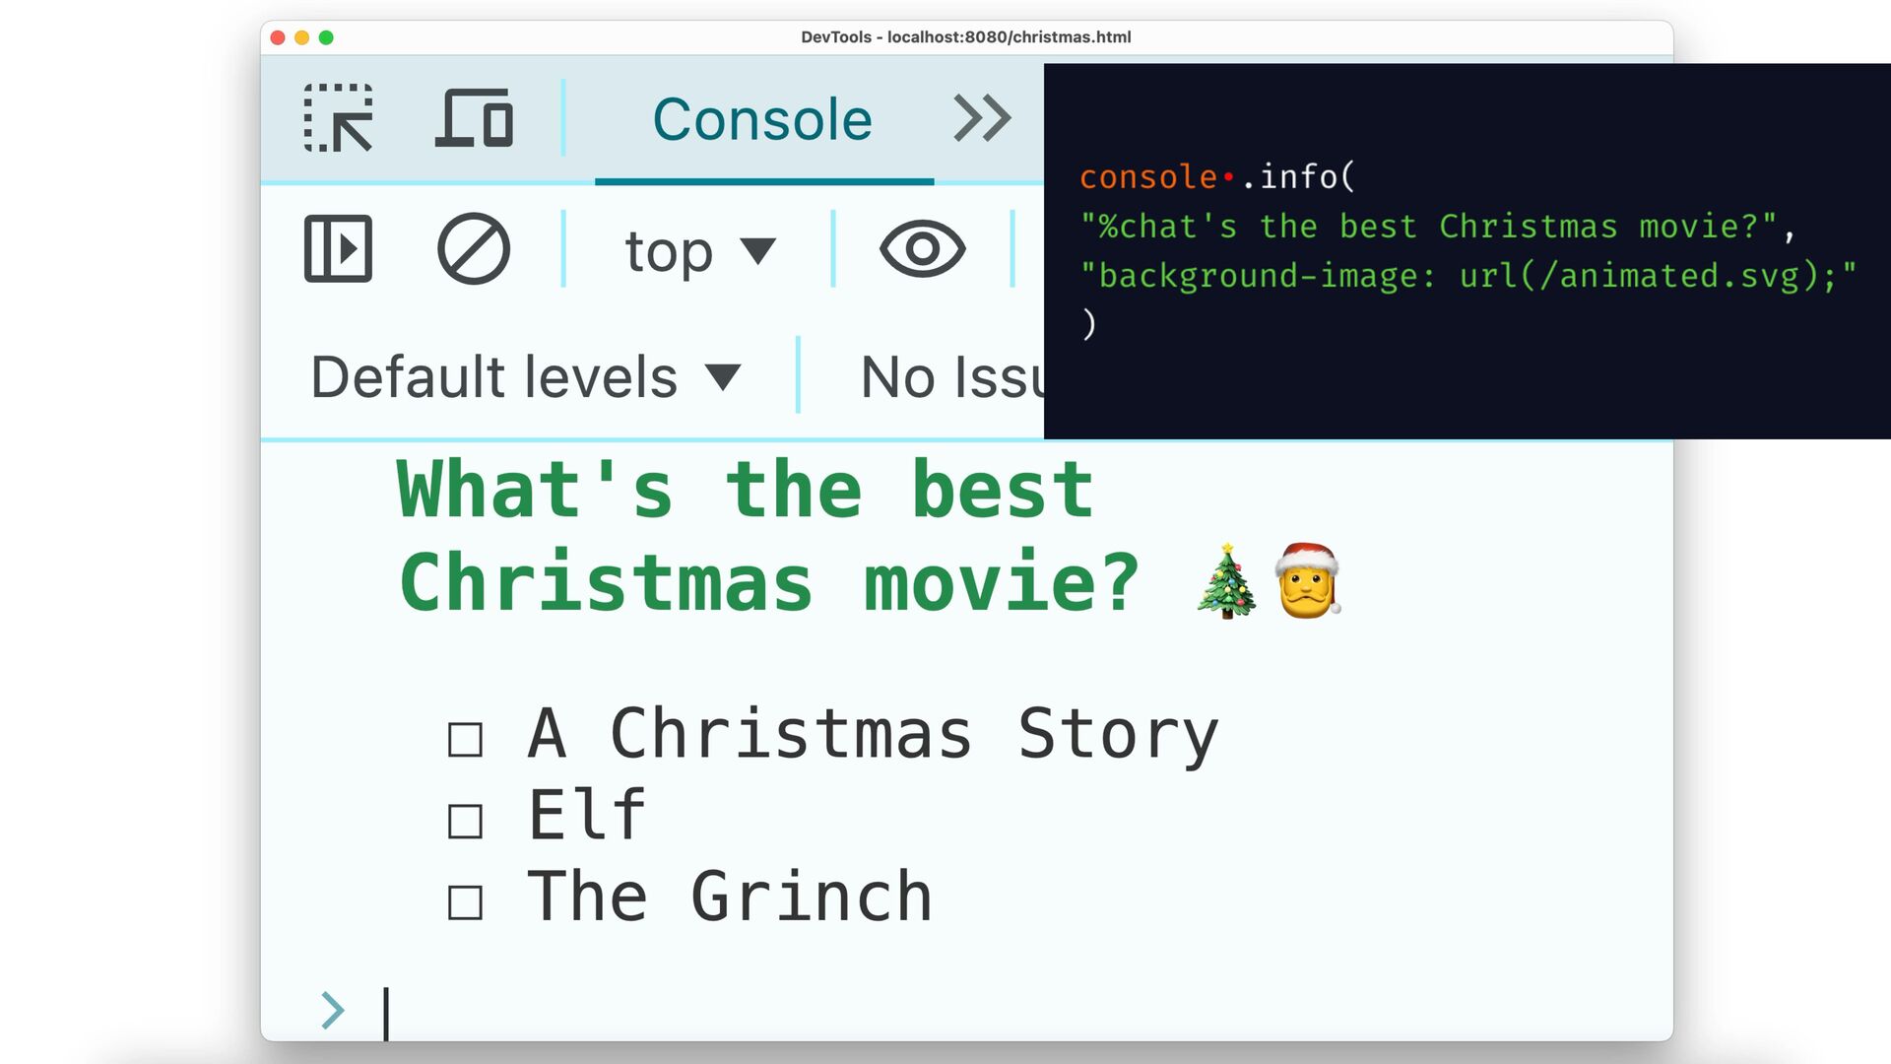Show more tabs with double chevron
The height and width of the screenshot is (1064, 1891).
[x=982, y=118]
